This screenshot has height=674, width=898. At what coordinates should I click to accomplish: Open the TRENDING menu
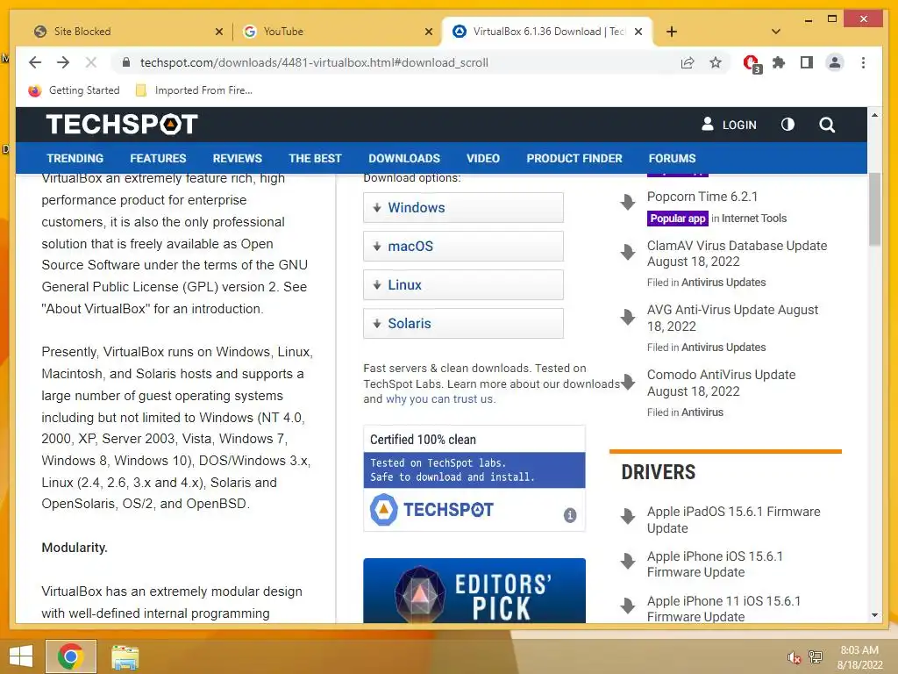pyautogui.click(x=75, y=158)
